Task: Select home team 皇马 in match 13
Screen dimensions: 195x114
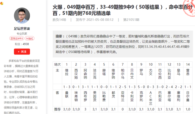Action: 179,72
